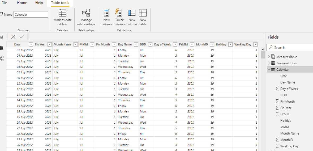Open the File menu

pyautogui.click(x=4, y=3)
